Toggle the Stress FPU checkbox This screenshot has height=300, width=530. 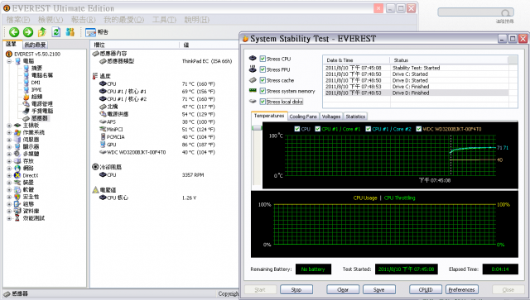click(263, 69)
